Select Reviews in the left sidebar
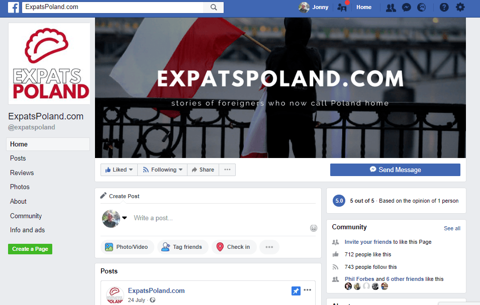 click(22, 173)
